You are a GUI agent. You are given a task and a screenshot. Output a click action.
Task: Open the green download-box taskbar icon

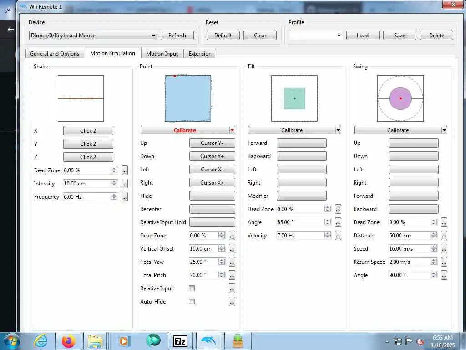click(x=238, y=341)
